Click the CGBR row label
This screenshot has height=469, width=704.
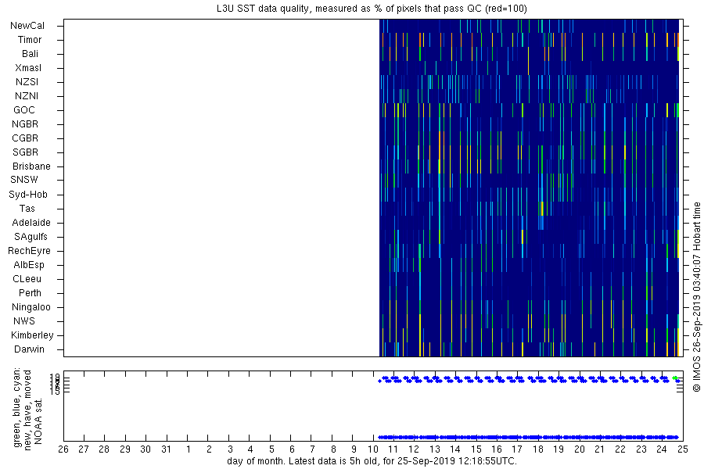(x=25, y=138)
